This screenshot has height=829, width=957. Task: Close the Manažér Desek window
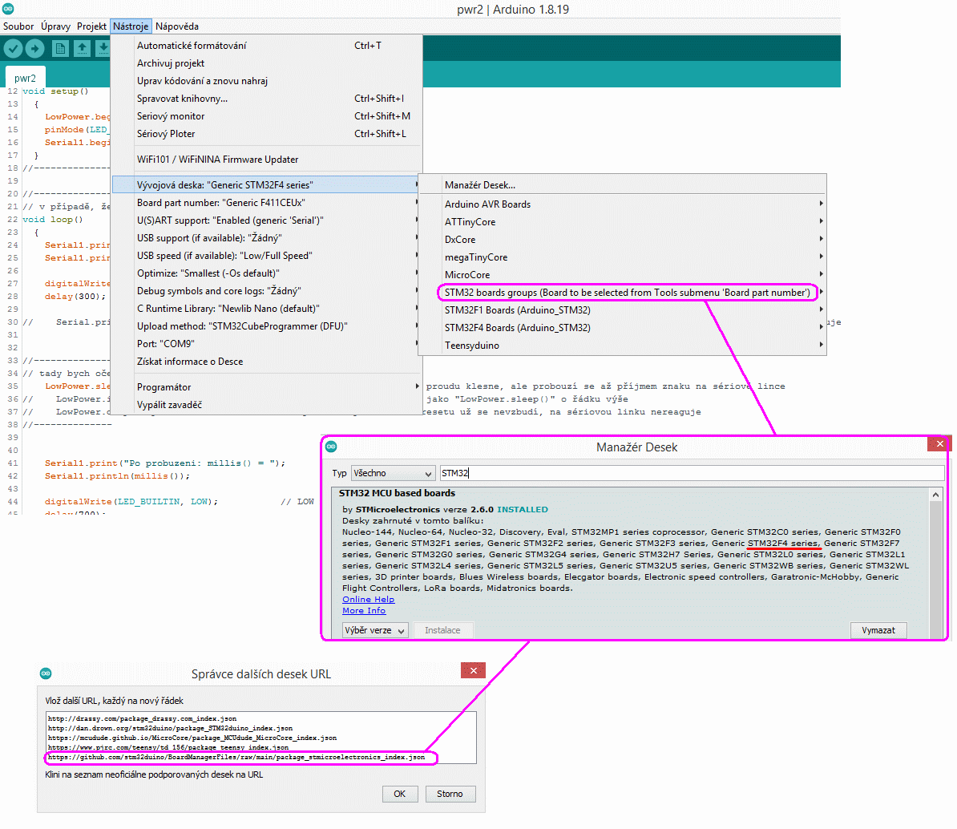click(x=939, y=443)
